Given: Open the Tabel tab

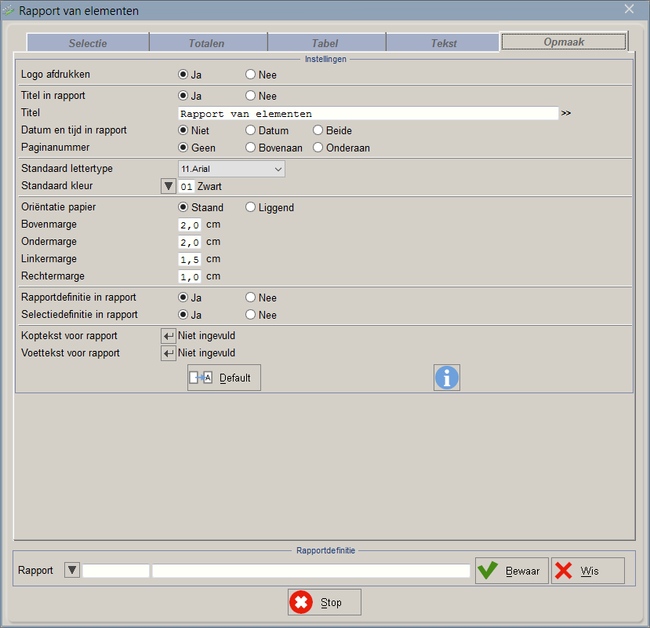Looking at the screenshot, I should (x=326, y=43).
